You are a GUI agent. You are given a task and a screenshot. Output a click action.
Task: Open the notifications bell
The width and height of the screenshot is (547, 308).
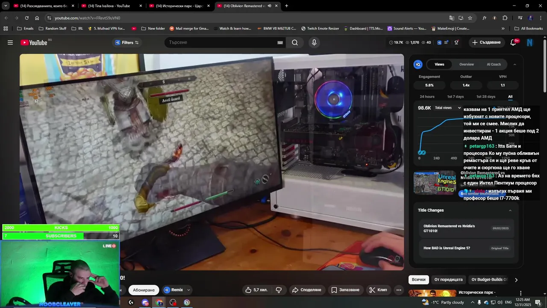(x=514, y=42)
